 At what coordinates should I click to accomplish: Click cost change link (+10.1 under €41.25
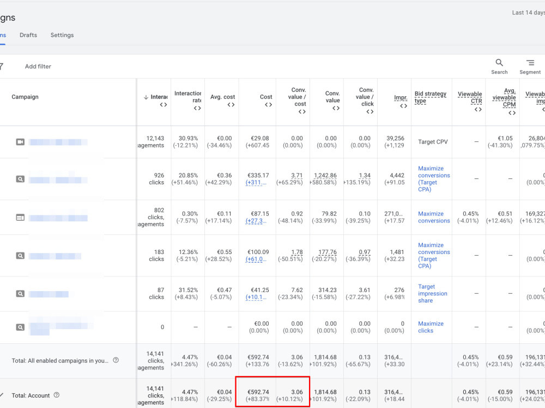256,298
